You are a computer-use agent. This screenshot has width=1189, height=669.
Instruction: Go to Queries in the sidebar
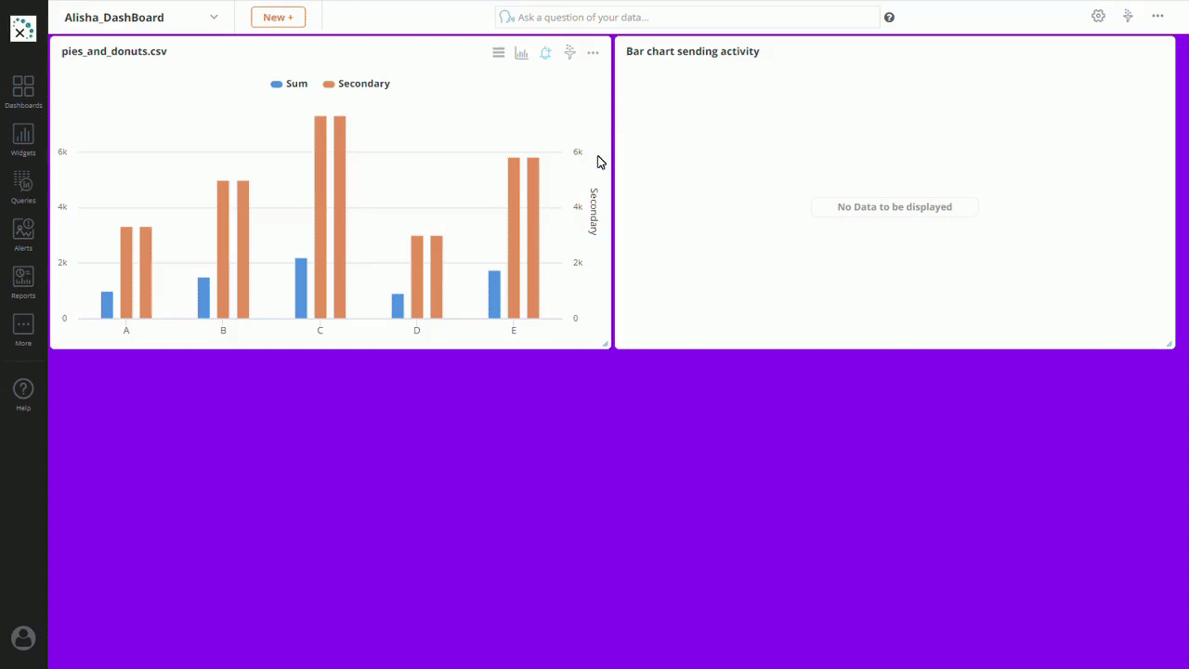[23, 186]
